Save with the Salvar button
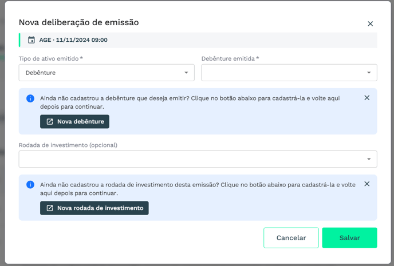394x266 pixels. 349,238
